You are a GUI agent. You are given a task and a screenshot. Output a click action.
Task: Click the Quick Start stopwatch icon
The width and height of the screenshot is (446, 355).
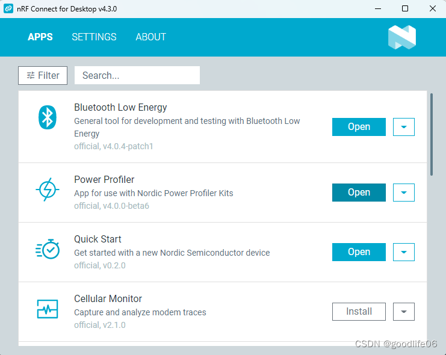point(48,249)
